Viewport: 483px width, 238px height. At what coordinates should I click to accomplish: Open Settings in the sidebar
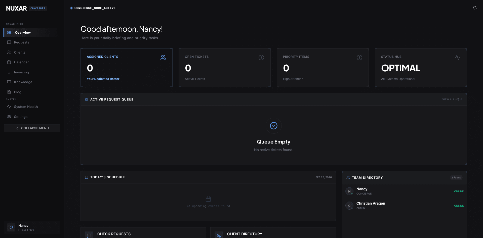(x=21, y=117)
